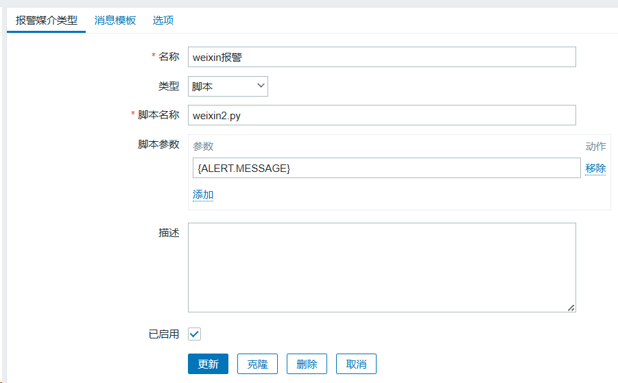Click the 名称 field label text
The width and height of the screenshot is (618, 383).
point(169,57)
